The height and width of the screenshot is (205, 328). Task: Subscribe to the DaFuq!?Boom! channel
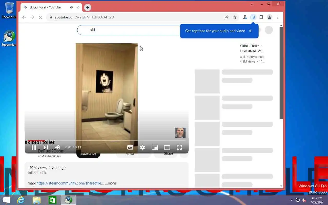click(88, 154)
